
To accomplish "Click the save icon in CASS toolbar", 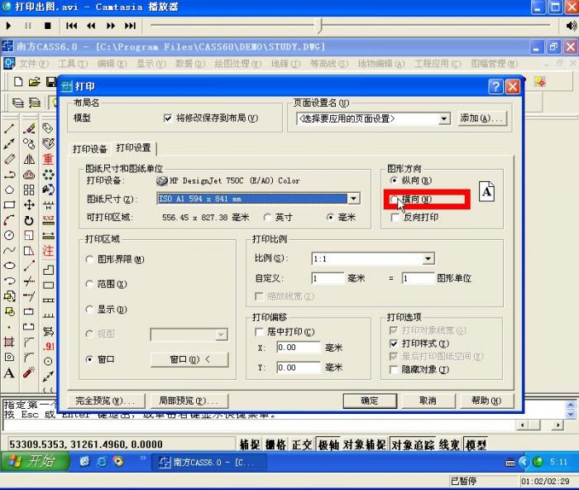I will click(51, 82).
